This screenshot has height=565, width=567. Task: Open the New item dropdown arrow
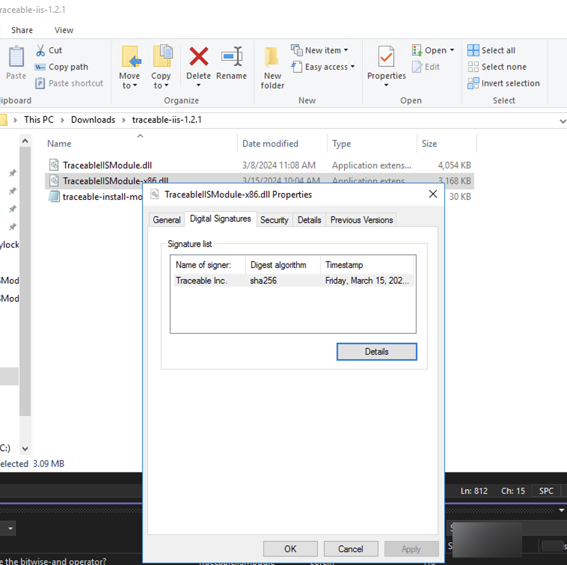click(346, 50)
